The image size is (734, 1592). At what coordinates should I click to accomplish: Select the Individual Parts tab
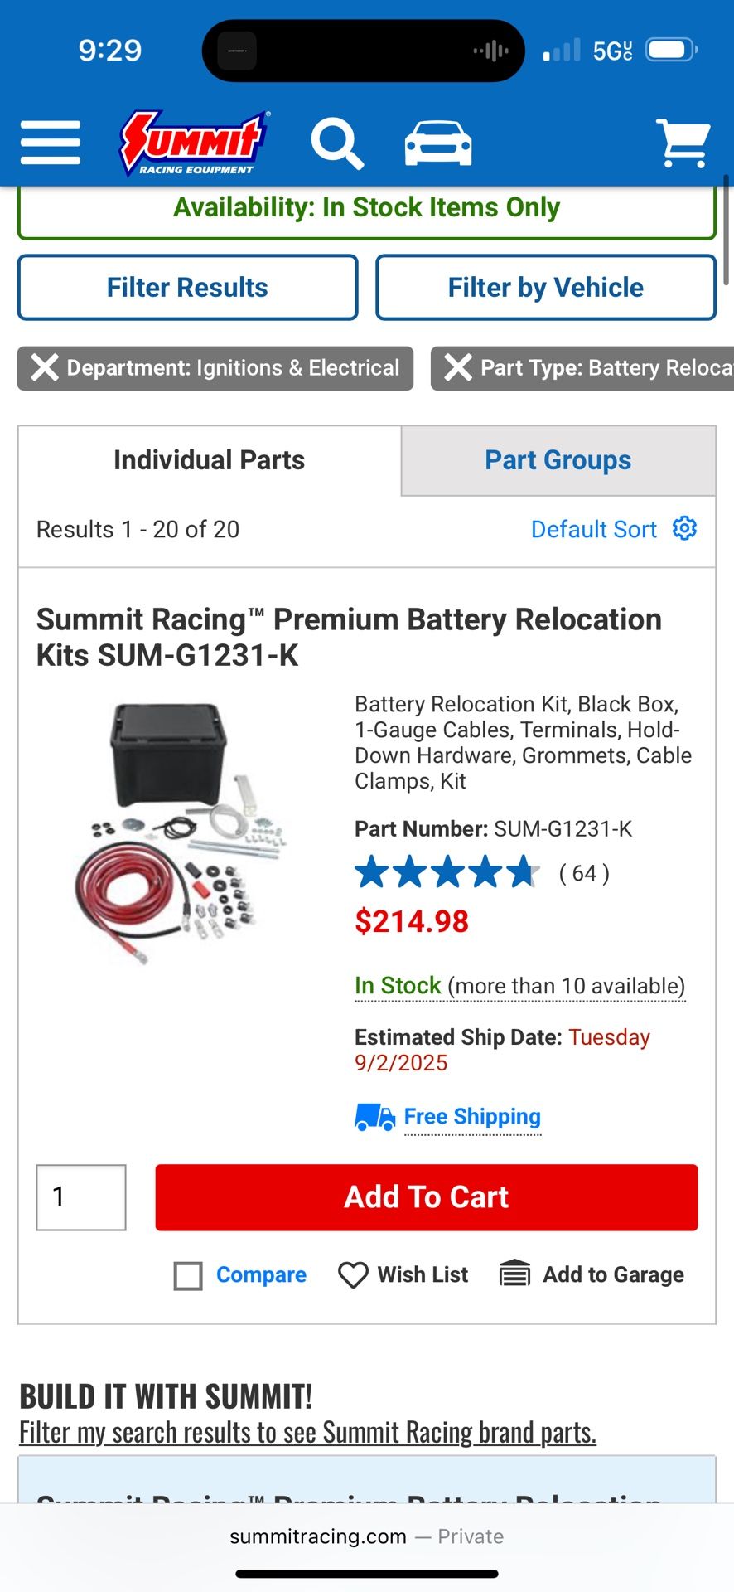210,460
